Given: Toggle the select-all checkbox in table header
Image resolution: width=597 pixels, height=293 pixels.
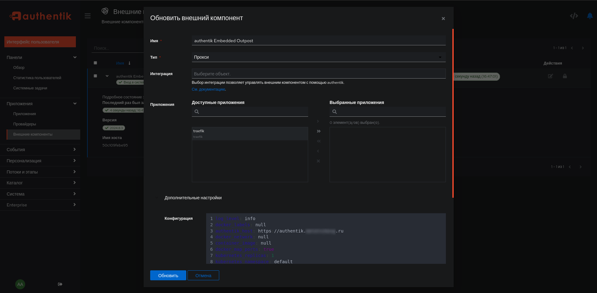Looking at the screenshot, I should click(95, 63).
